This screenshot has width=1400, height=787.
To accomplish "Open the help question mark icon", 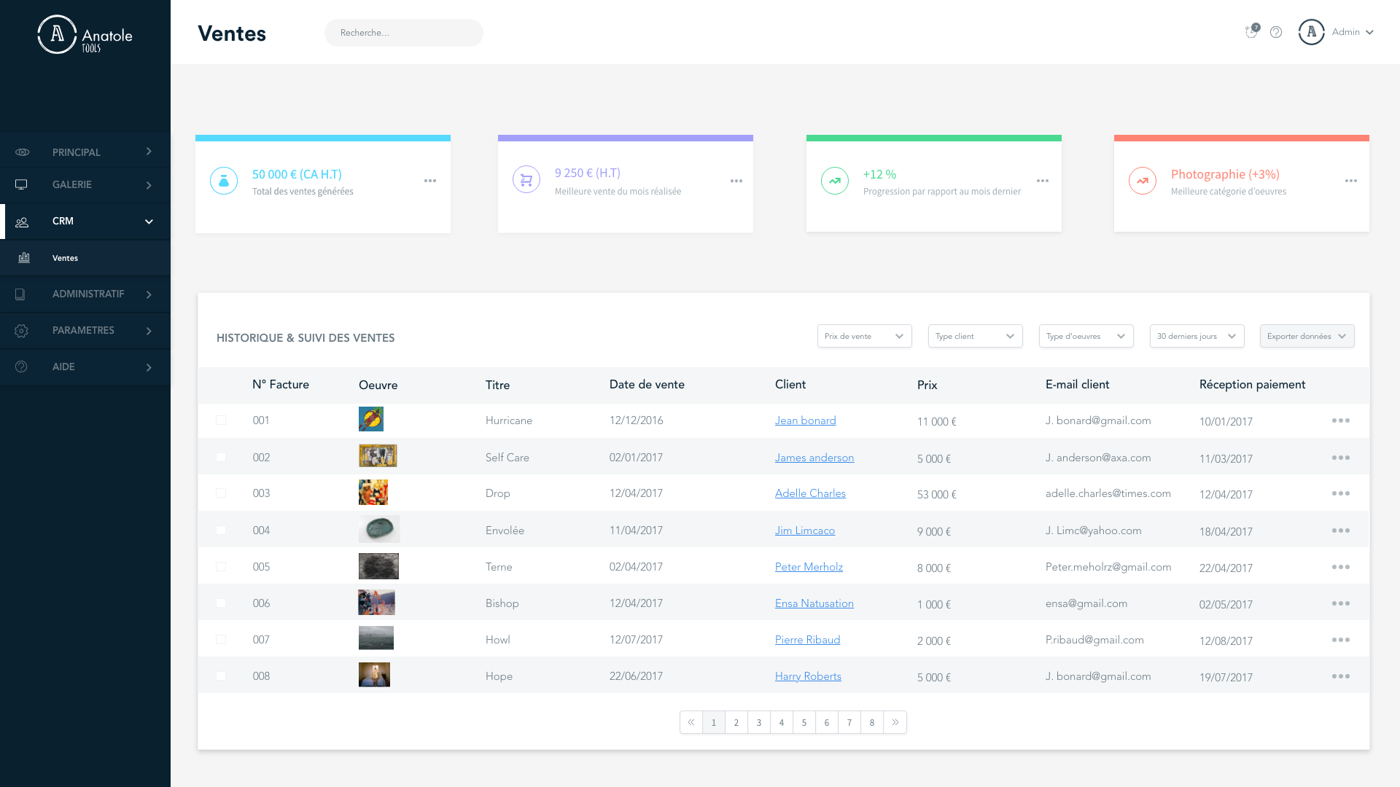I will 1276,32.
